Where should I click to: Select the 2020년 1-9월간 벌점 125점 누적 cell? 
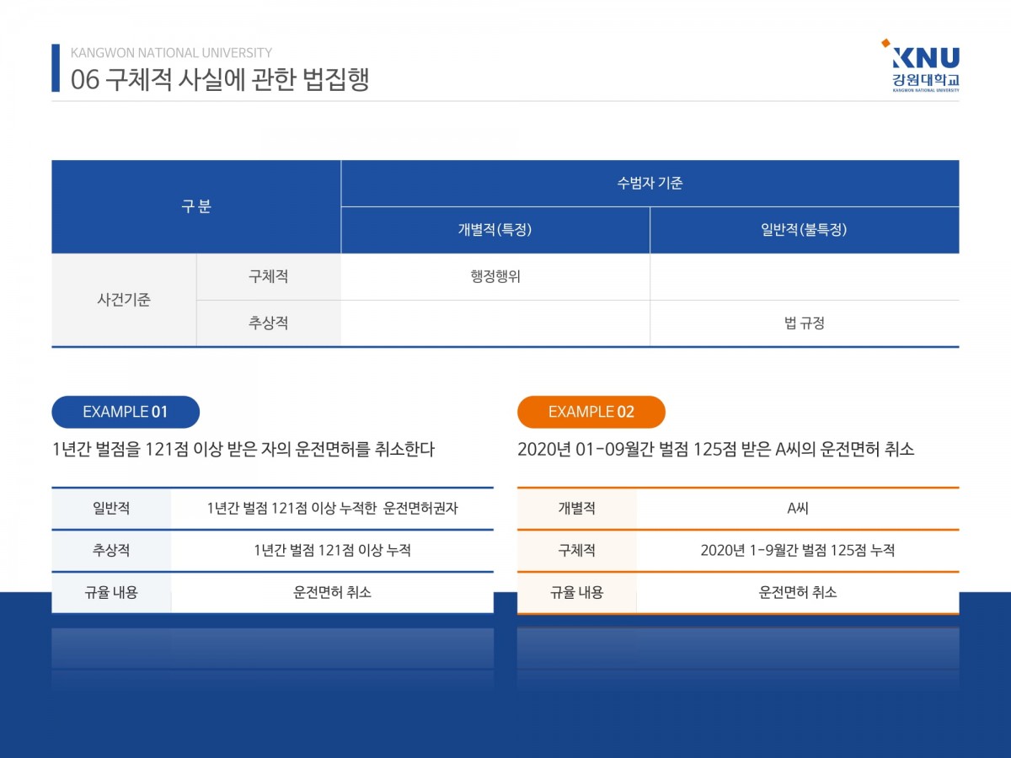pos(797,551)
